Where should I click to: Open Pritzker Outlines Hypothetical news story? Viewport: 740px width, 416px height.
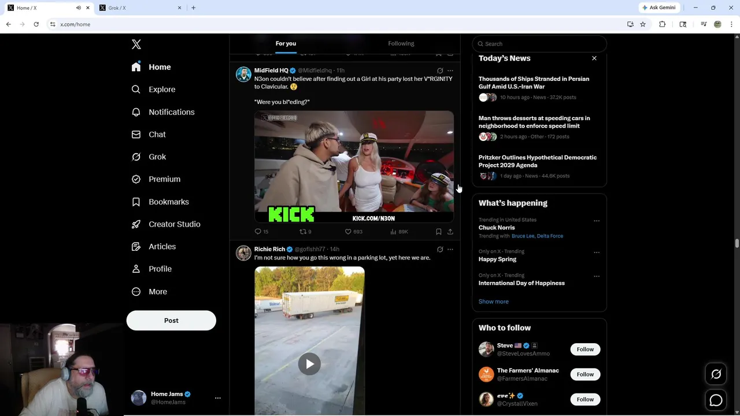coord(539,167)
